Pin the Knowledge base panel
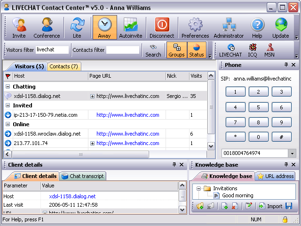 (x=286, y=164)
